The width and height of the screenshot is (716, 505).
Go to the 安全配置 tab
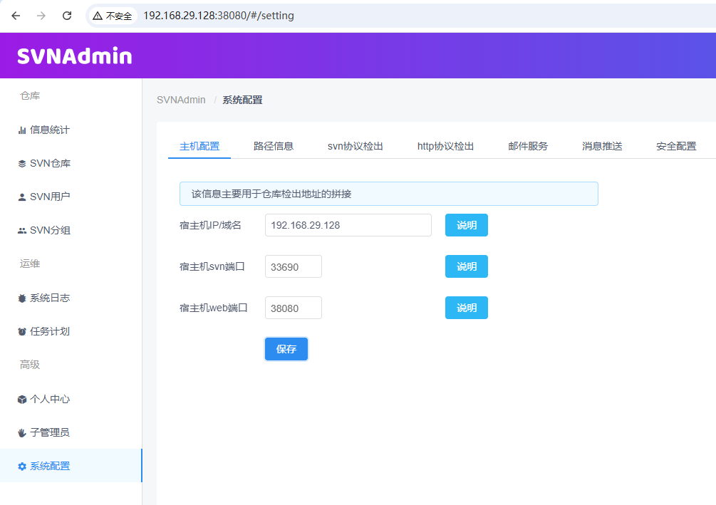coord(676,146)
